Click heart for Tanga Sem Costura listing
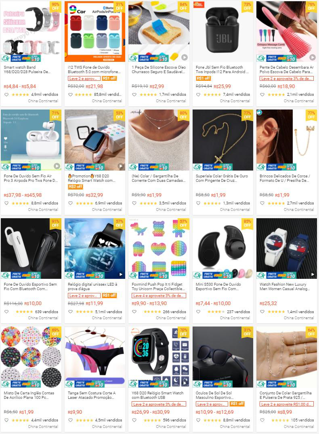Screen dimensions: 319x434 [71, 420]
